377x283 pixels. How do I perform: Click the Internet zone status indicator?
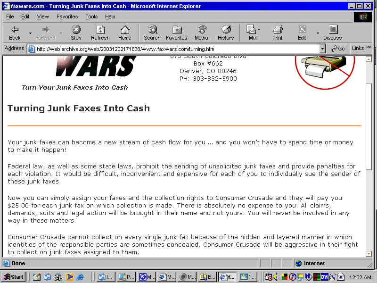click(x=310, y=263)
